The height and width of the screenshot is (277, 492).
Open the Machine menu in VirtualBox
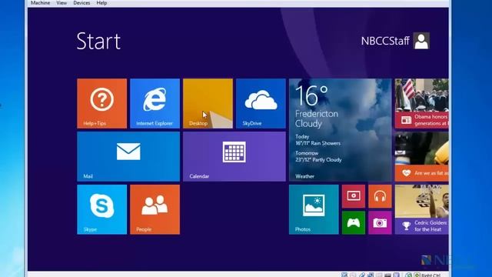[x=40, y=3]
